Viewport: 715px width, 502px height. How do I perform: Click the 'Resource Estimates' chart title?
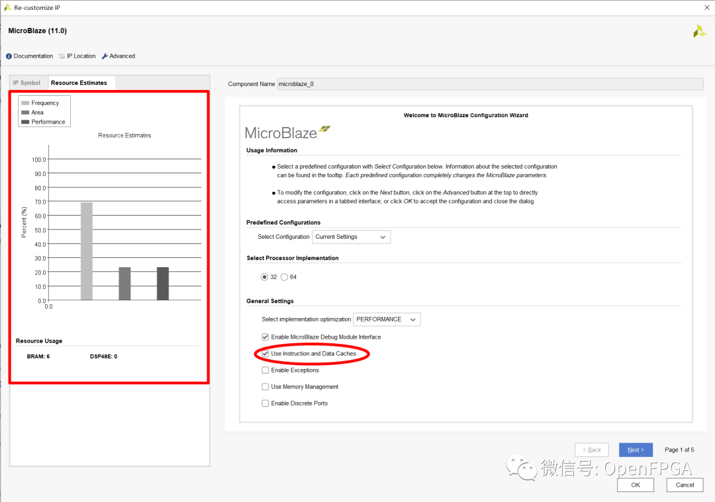click(124, 136)
